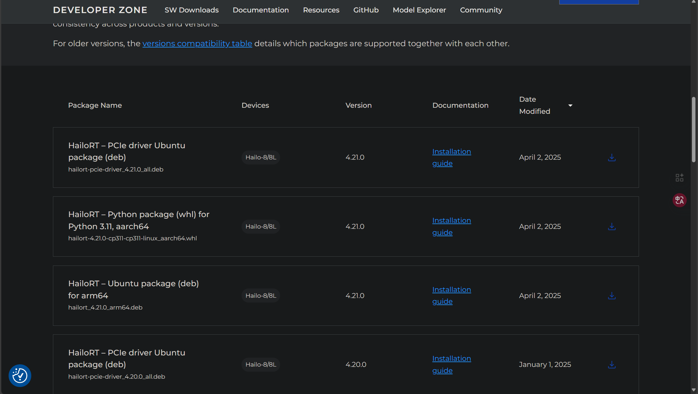Click the scrollbar up arrow

(694, 2)
